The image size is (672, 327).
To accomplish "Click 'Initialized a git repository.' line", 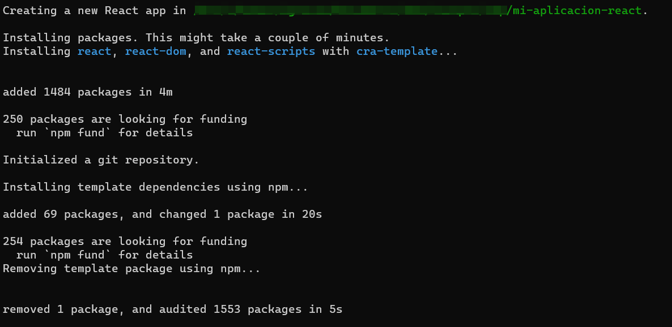I will coord(101,160).
